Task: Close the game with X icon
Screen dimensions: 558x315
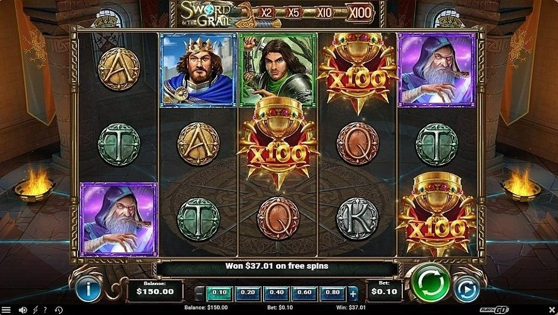Action: pos(552,309)
